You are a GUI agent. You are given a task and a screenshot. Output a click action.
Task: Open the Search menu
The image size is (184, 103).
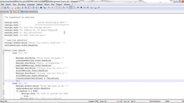click(8, 5)
